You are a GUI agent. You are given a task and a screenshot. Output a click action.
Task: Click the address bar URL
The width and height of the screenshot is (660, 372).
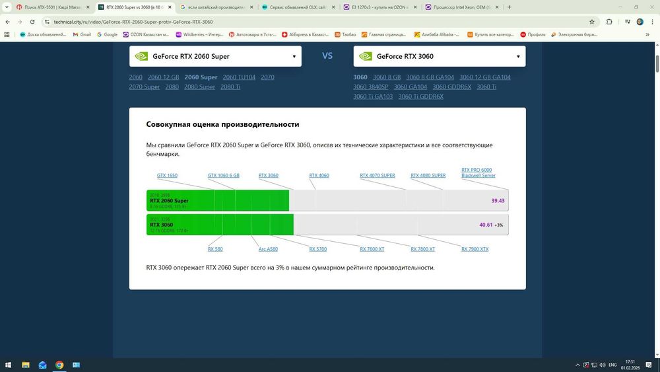click(133, 22)
